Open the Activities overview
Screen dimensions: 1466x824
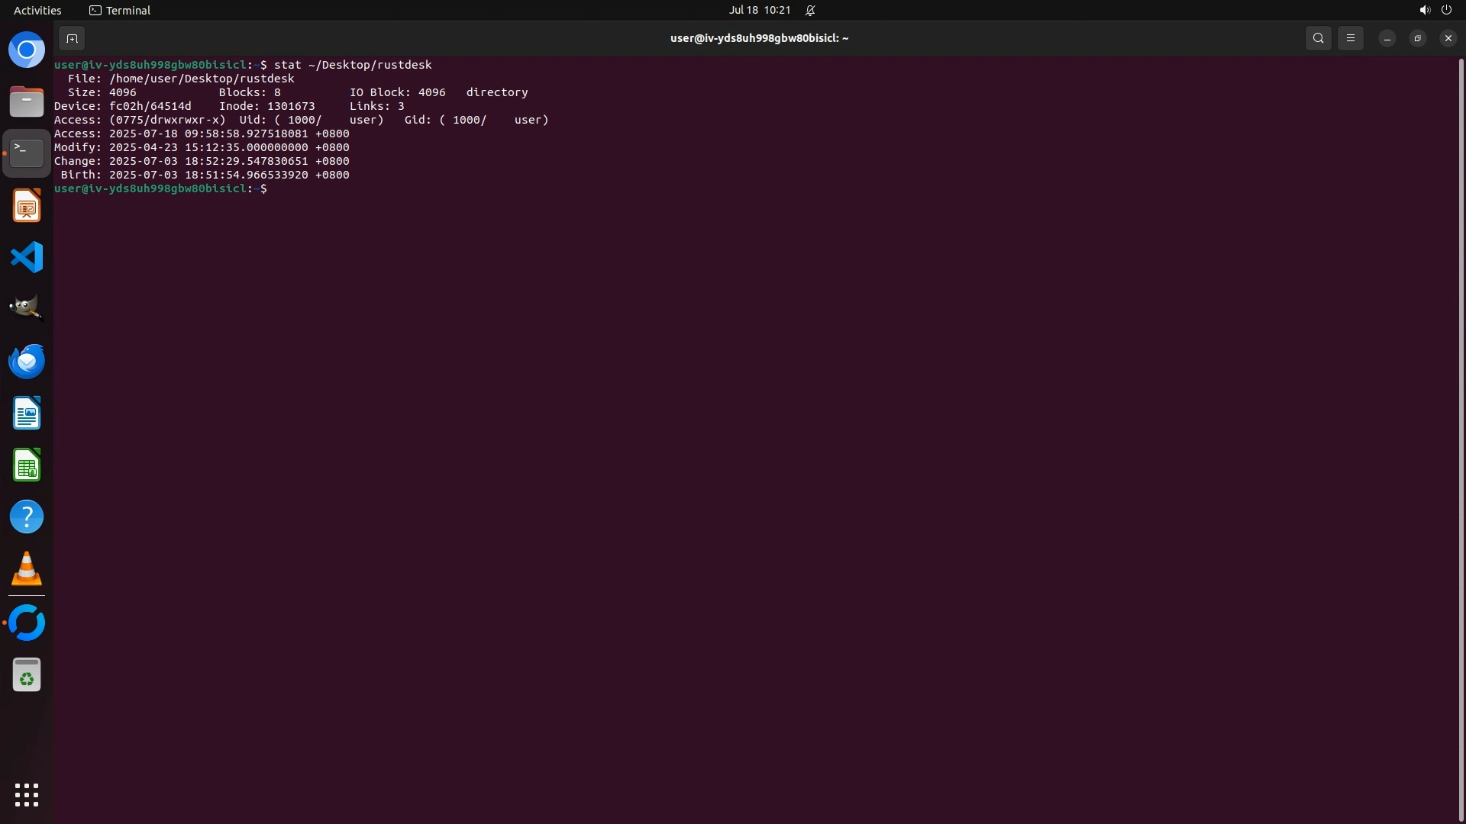[37, 10]
